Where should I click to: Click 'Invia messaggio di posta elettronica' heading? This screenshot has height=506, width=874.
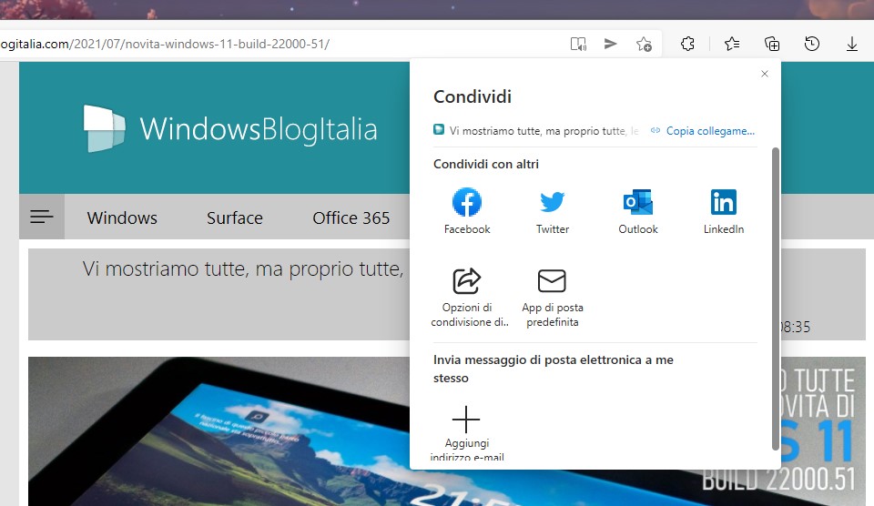pyautogui.click(x=554, y=369)
